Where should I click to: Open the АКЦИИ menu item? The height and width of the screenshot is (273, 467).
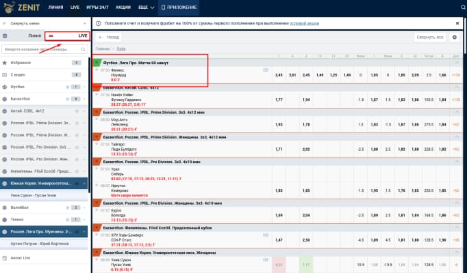[x=123, y=8]
